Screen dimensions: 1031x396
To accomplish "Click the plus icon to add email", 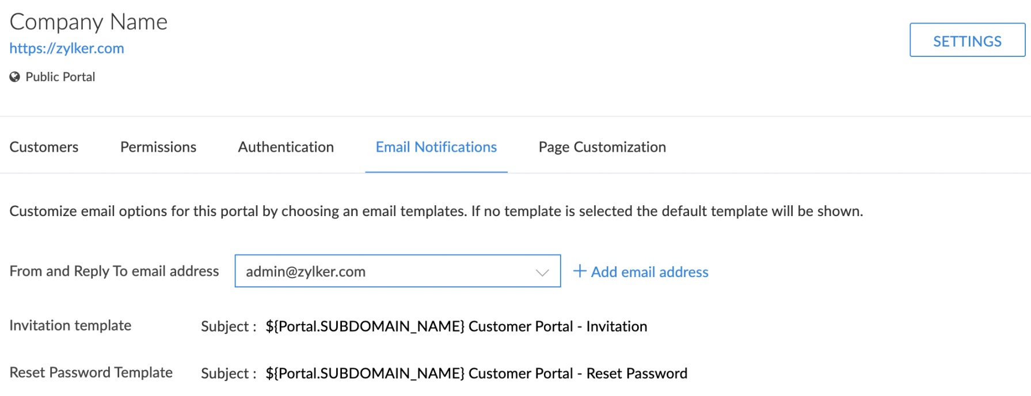I will (580, 271).
